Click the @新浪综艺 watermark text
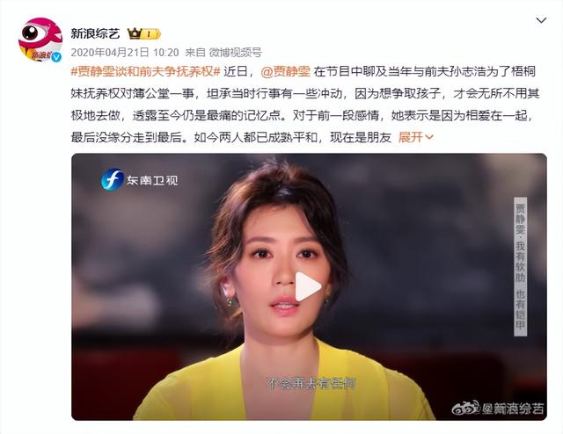 point(512,409)
